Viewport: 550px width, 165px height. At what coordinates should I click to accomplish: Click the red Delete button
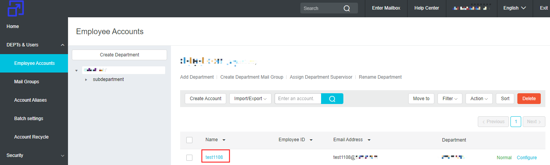(x=529, y=99)
